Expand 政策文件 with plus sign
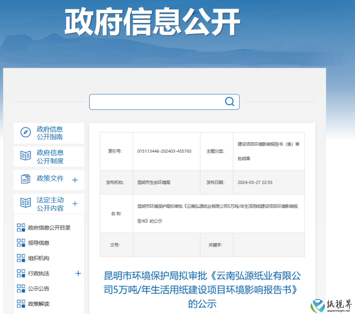The width and height of the screenshot is (355, 314). point(75,180)
